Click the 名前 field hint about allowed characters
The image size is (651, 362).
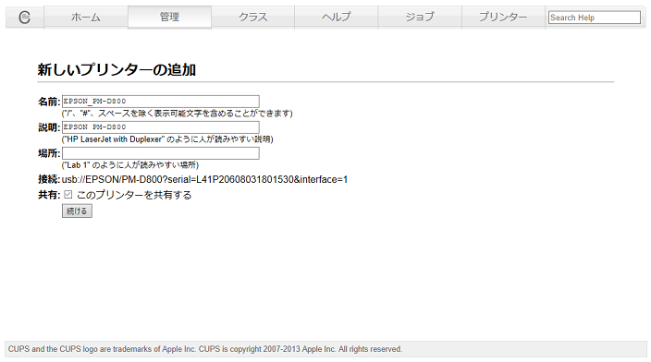point(178,114)
